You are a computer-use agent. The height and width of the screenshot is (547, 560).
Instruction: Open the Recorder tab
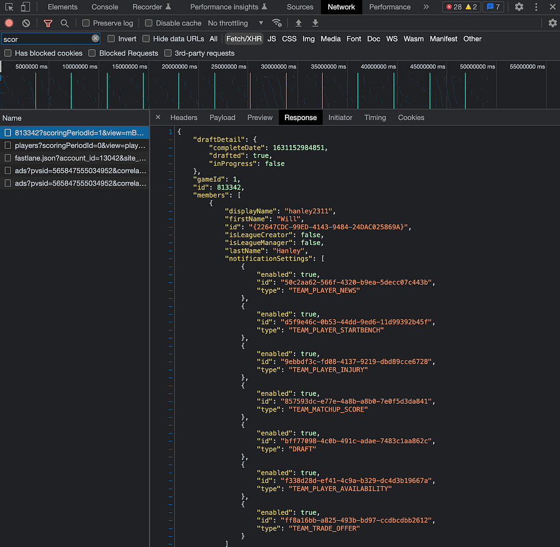coord(151,7)
